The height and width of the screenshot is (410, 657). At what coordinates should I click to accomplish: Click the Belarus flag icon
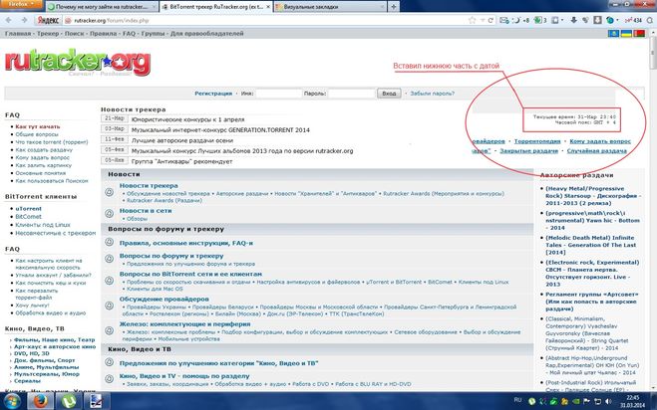click(639, 34)
